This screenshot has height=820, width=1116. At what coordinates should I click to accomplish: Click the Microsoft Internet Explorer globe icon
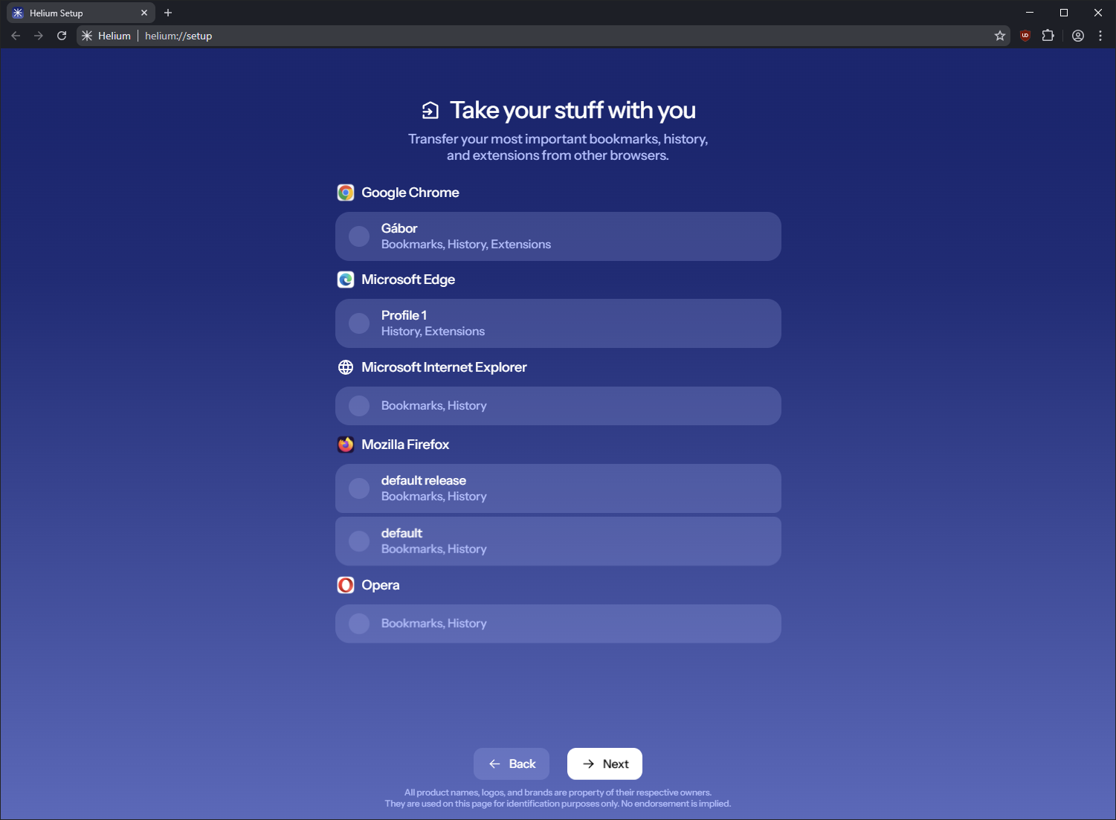(x=346, y=367)
